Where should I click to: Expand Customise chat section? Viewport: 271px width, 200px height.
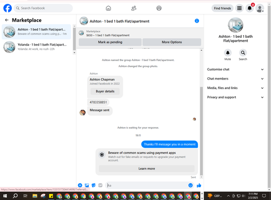(x=235, y=69)
